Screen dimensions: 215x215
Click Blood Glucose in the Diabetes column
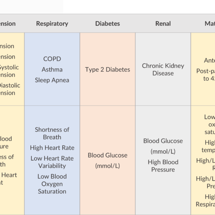coord(107,155)
